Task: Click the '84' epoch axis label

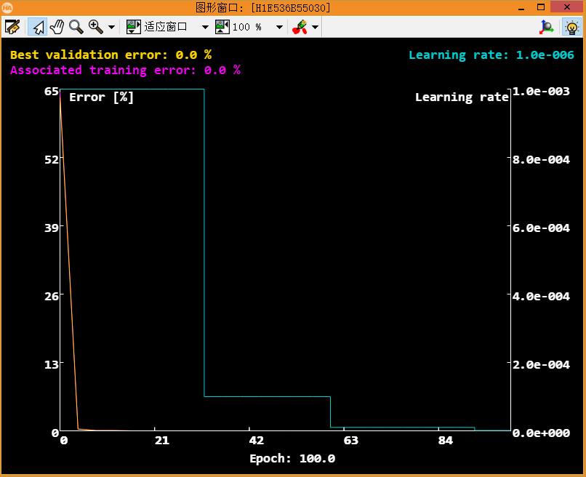Action: pyautogui.click(x=446, y=441)
